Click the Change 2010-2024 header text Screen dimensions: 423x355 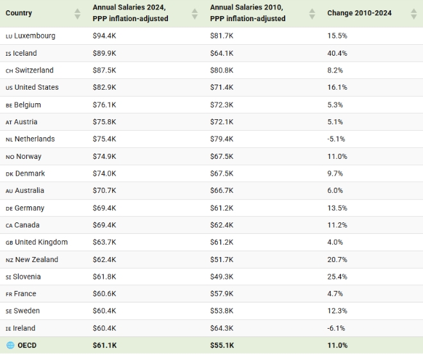359,13
